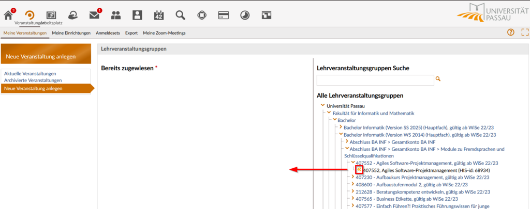Select the entry with HIS-id: 68934
Viewport: 530px width, 209px height.
426,170
